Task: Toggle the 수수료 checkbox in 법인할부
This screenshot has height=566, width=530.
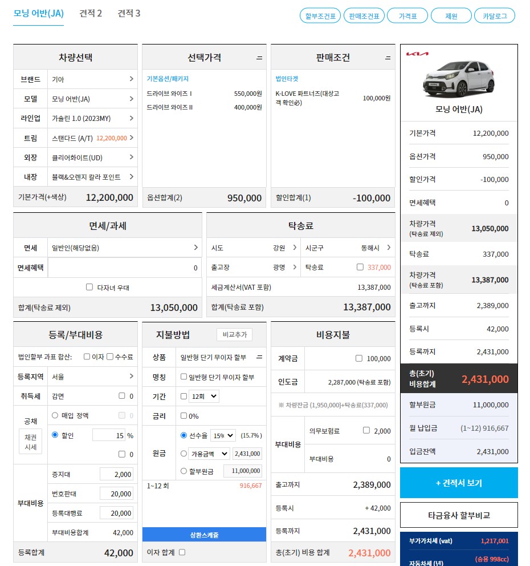Action: 110,357
